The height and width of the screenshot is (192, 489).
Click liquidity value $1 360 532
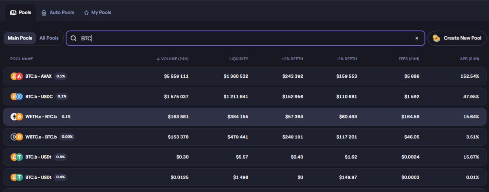coord(236,76)
